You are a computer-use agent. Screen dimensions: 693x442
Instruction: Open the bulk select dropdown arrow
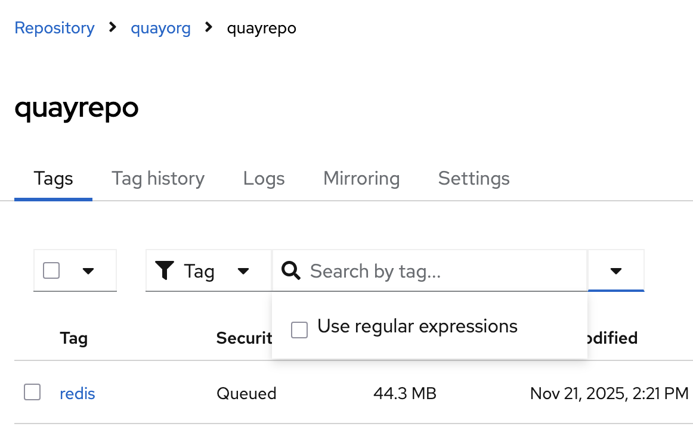point(88,271)
